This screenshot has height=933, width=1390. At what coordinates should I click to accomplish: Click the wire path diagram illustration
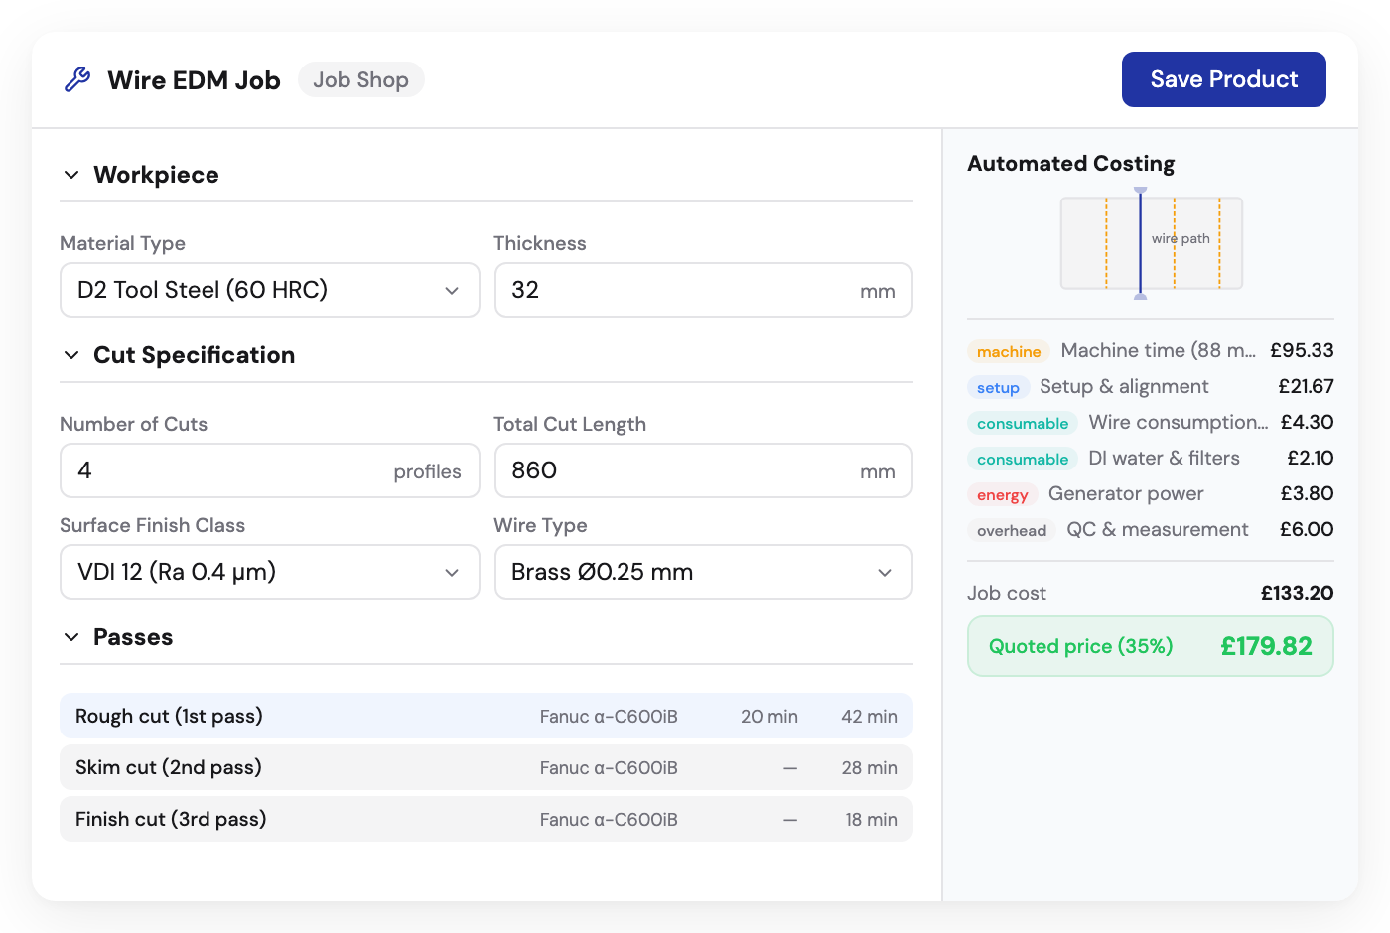[x=1151, y=242]
